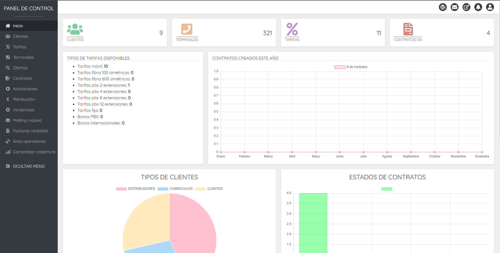Image resolution: width=500 pixels, height=253 pixels.
Task: Click the TARIFAS card label
Action: click(292, 40)
